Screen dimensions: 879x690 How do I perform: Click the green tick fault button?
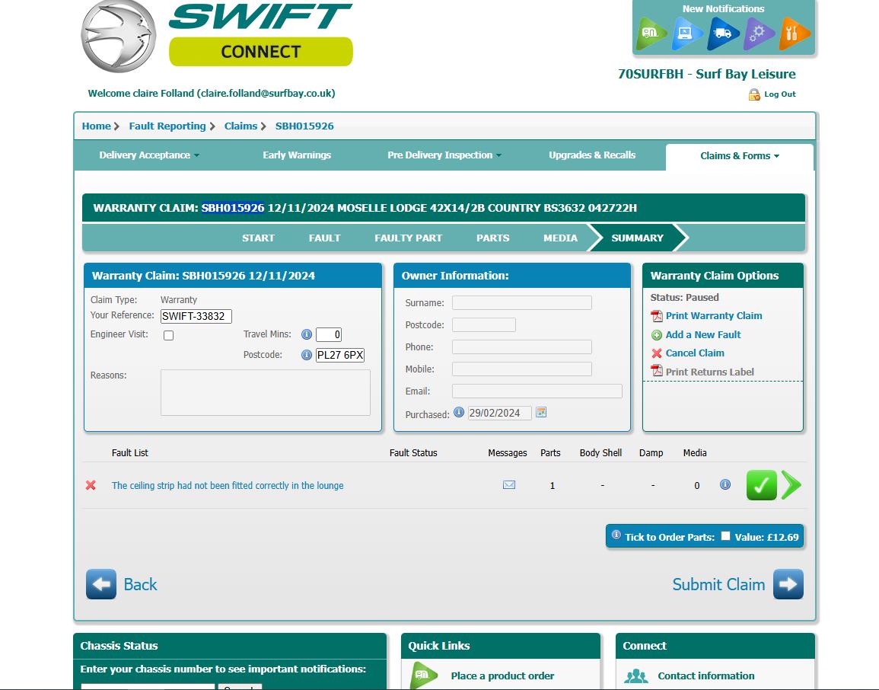(761, 485)
